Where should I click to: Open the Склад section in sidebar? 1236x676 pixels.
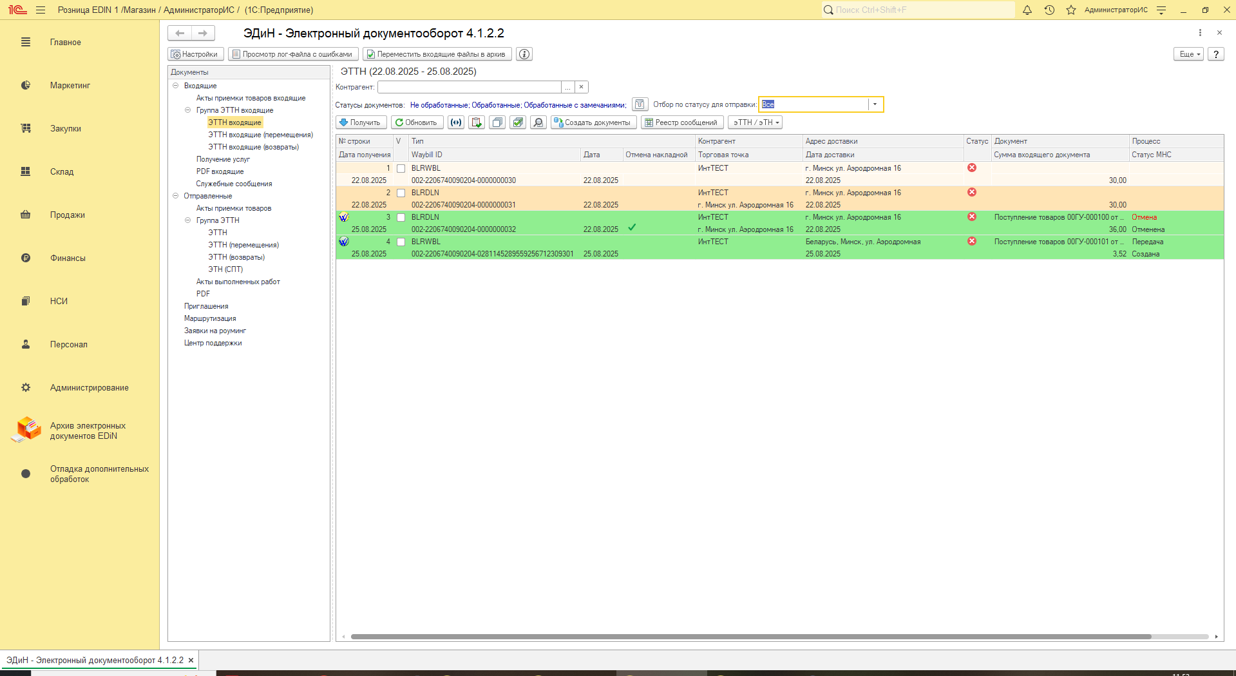tap(62, 171)
